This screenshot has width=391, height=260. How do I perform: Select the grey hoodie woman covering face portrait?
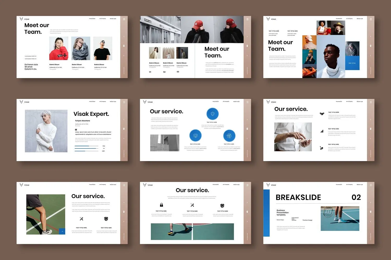pyautogui.click(x=81, y=48)
